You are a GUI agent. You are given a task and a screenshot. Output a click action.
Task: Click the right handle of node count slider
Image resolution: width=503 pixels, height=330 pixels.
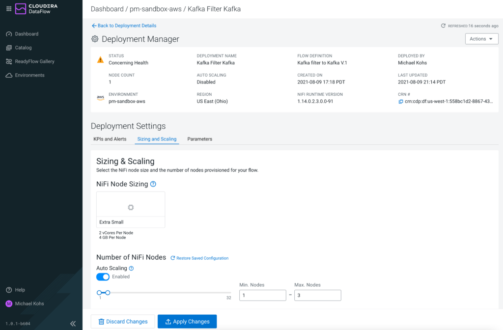(x=108, y=293)
